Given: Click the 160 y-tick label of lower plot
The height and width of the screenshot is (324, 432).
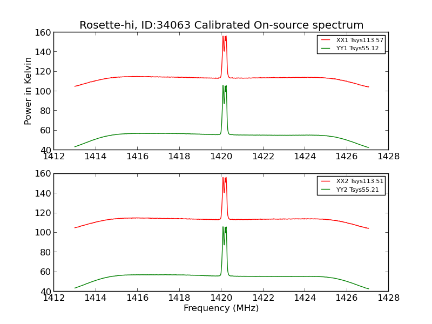Looking at the screenshot, I should pyautogui.click(x=43, y=173).
